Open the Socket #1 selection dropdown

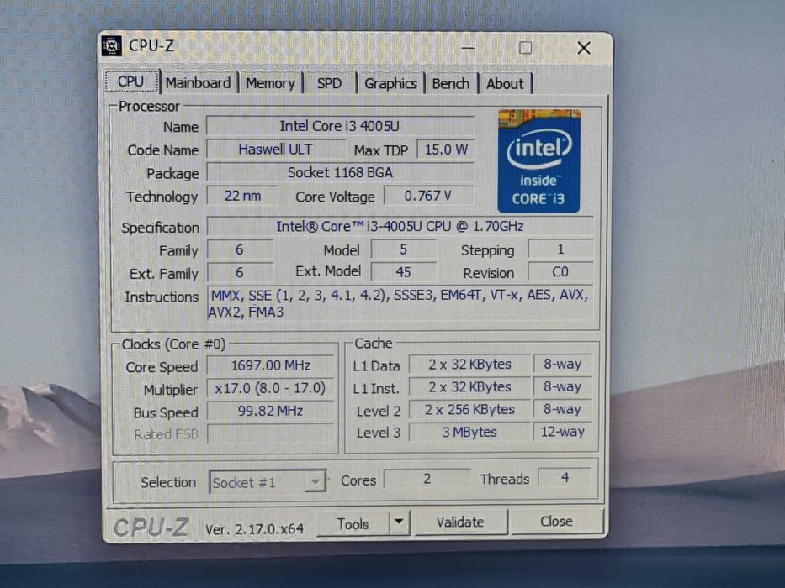click(x=268, y=482)
